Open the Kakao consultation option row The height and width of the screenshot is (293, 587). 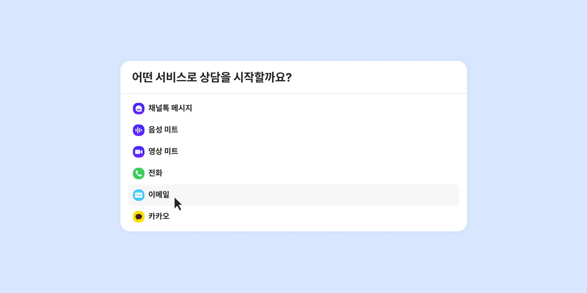pyautogui.click(x=293, y=217)
